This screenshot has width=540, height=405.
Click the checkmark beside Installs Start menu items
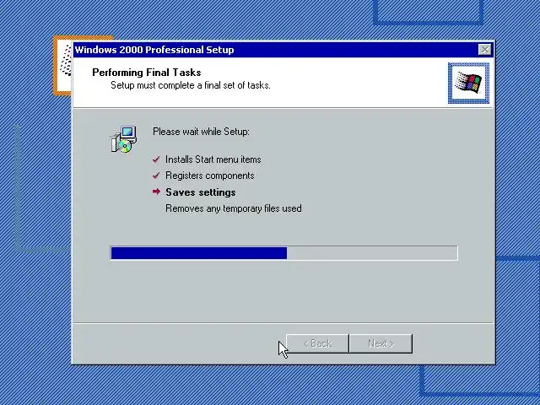click(x=156, y=159)
